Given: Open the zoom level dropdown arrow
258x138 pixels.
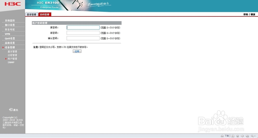Looking at the screenshot, I should 255,136.
